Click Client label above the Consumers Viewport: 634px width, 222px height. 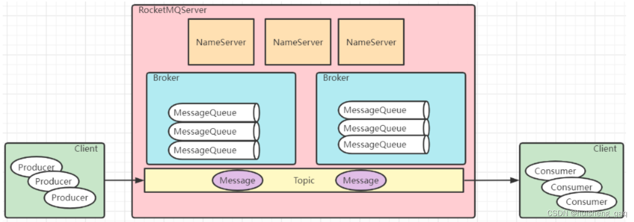point(605,149)
